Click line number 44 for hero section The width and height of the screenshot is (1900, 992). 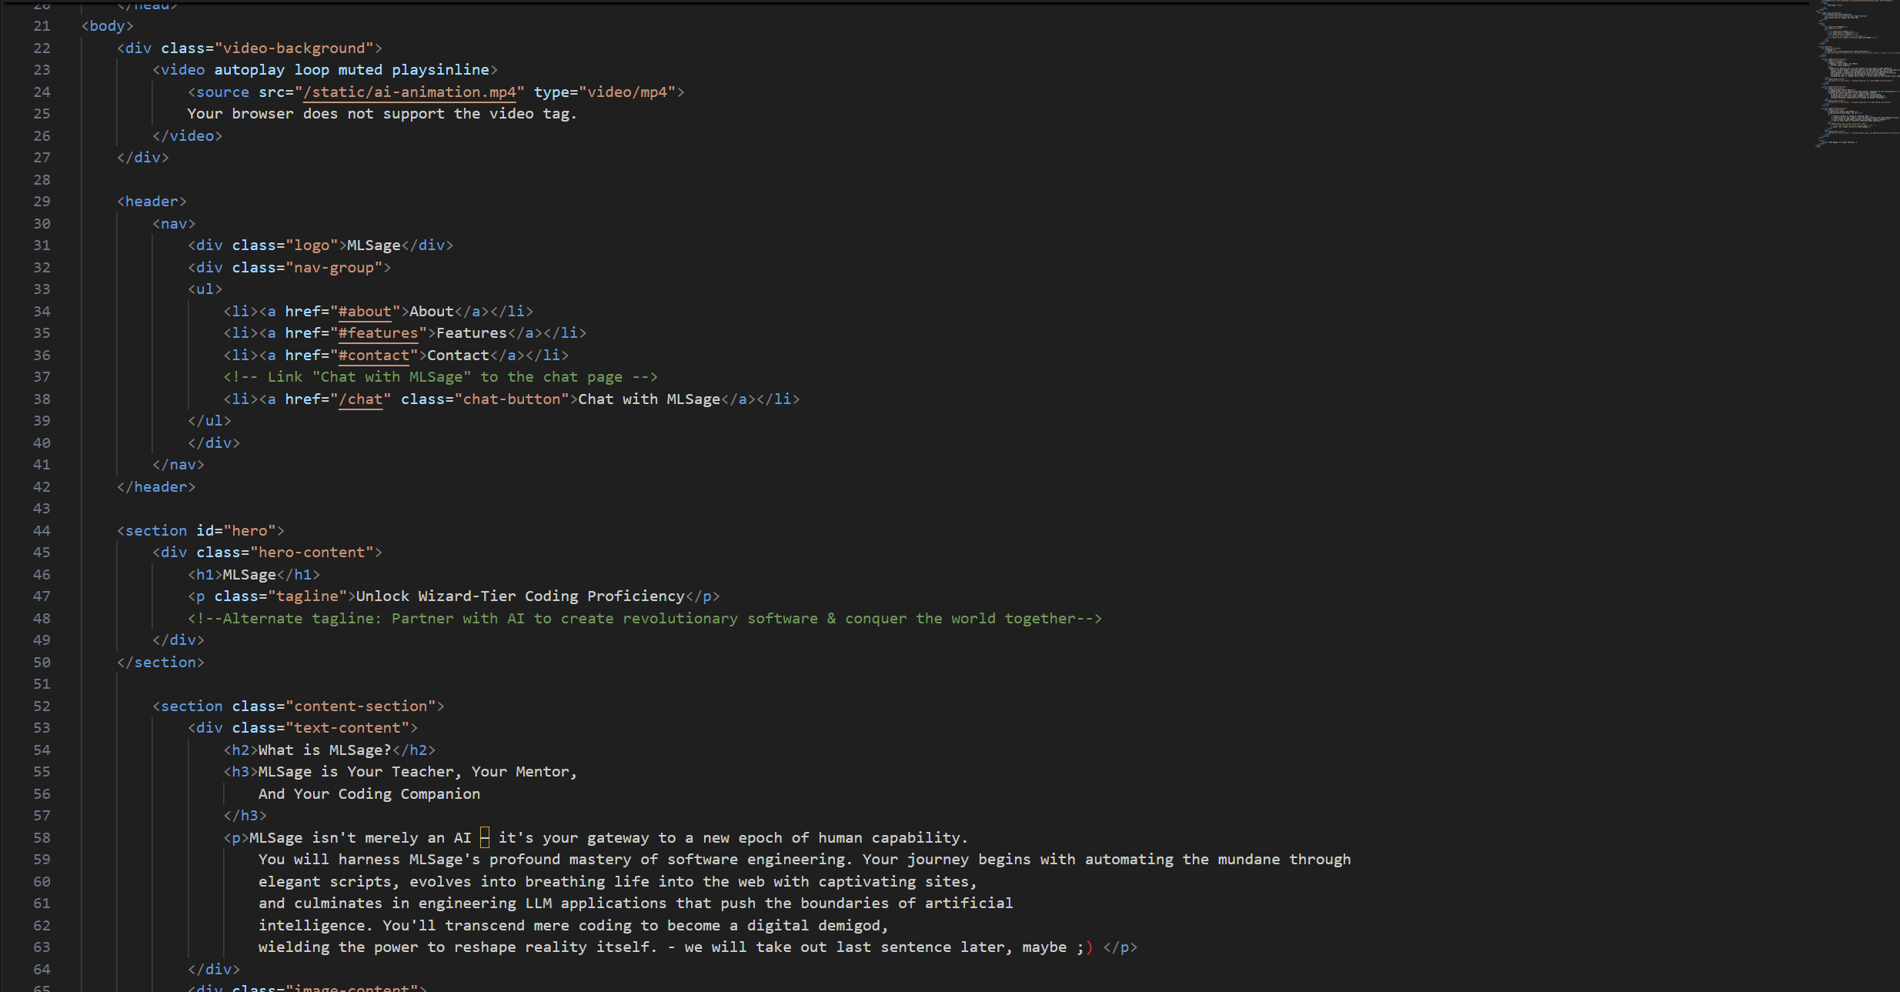pyautogui.click(x=42, y=531)
